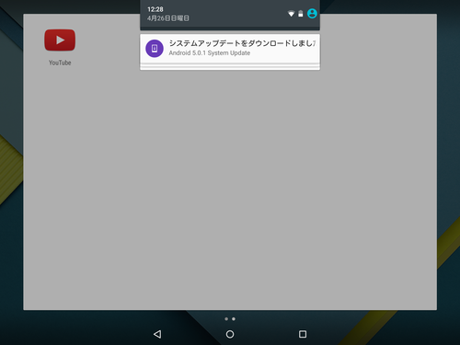The height and width of the screenshot is (345, 460).
Task: Switch to the first home page dot
Action: tap(226, 319)
